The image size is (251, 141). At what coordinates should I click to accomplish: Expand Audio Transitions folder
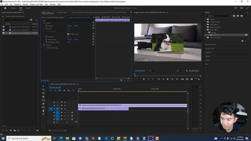point(206,27)
